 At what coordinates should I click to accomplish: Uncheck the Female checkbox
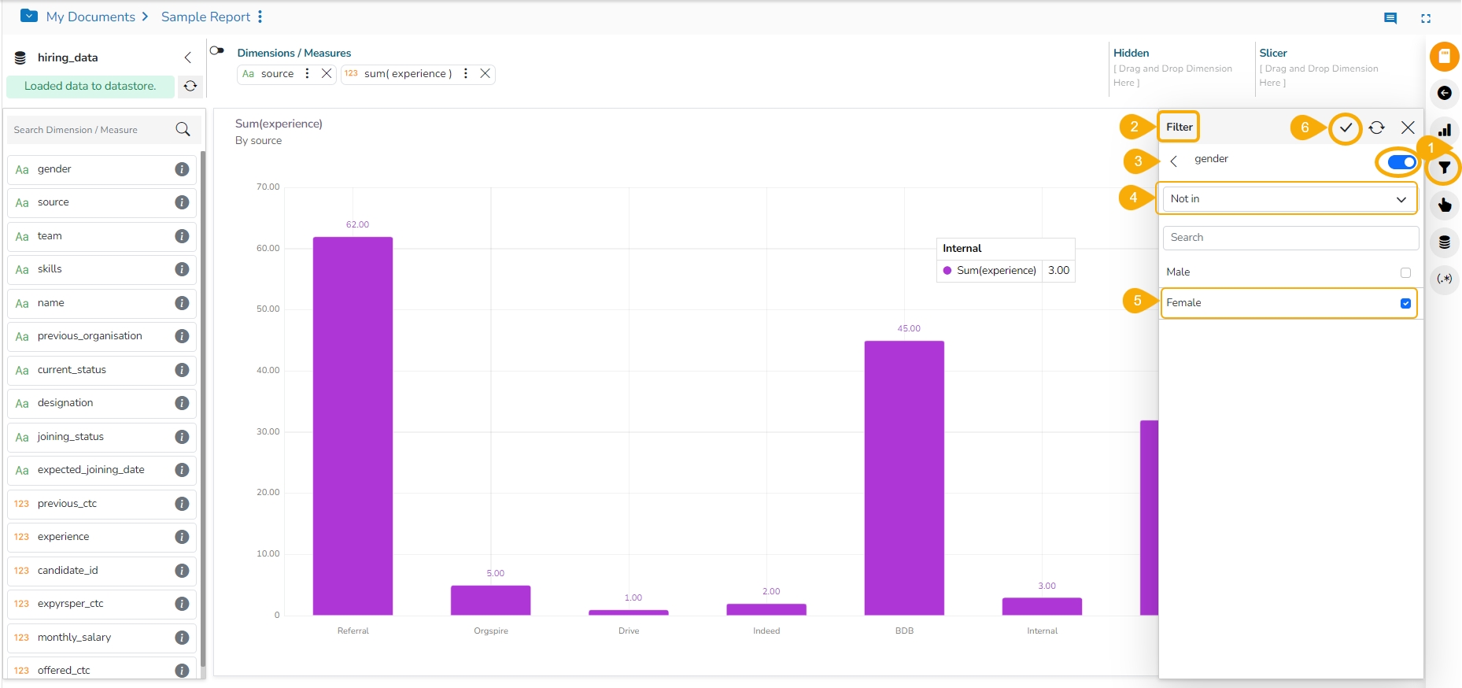1405,303
